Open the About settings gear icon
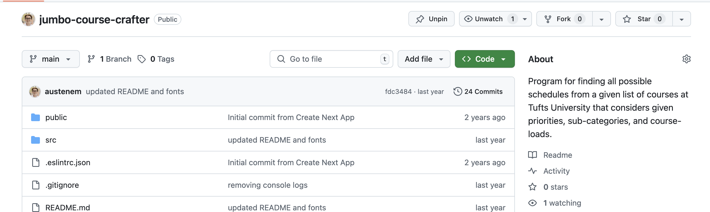Image resolution: width=710 pixels, height=212 pixels. pyautogui.click(x=686, y=59)
